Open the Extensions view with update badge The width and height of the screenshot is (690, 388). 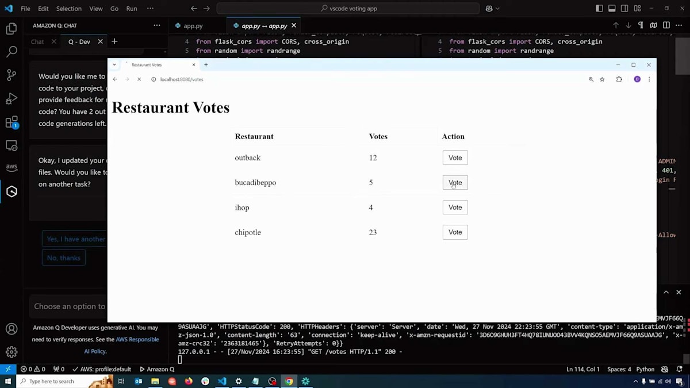pyautogui.click(x=11, y=122)
